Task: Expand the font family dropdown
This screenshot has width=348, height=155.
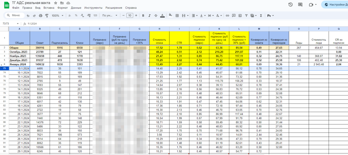Action: click(110, 16)
